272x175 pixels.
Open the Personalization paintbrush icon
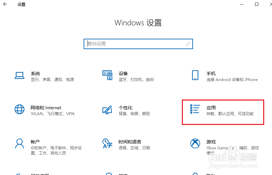[107, 110]
